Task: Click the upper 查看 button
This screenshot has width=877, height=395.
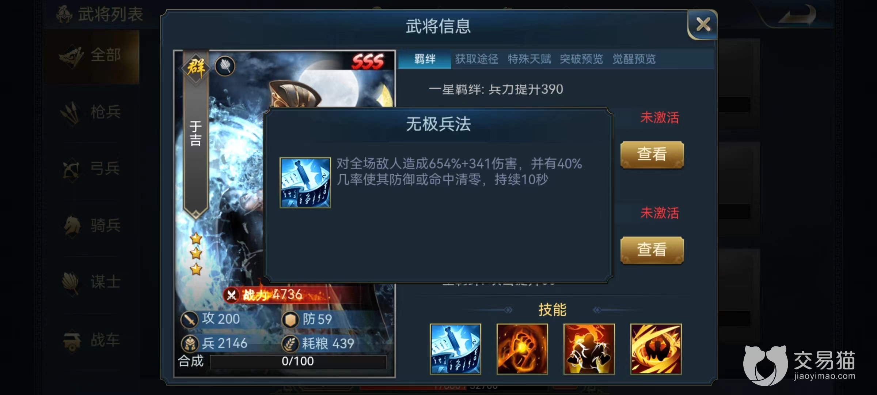Action: 652,155
